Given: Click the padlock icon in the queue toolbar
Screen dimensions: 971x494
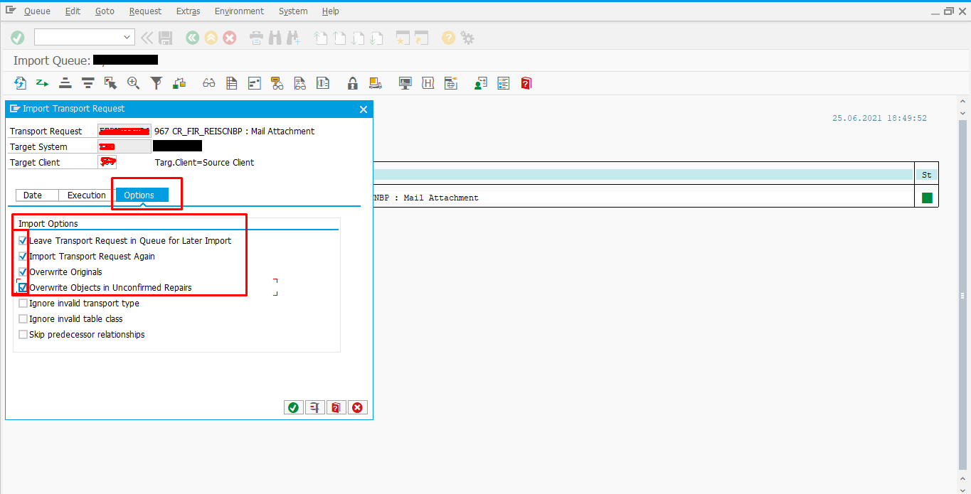Looking at the screenshot, I should coord(352,83).
